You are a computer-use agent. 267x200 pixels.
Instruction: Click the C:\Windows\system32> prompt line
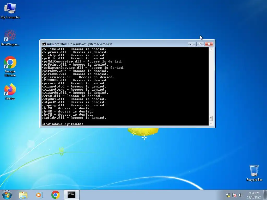pyautogui.click(x=63, y=124)
